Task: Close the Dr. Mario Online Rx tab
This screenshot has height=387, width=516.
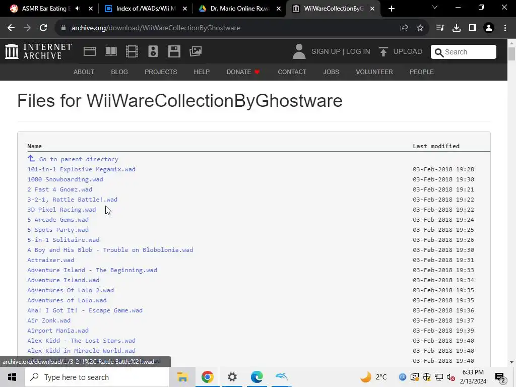Action: coord(279,9)
